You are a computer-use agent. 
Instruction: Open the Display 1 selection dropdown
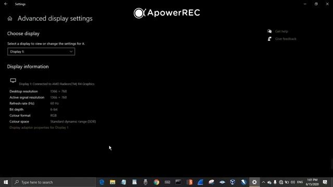click(41, 51)
